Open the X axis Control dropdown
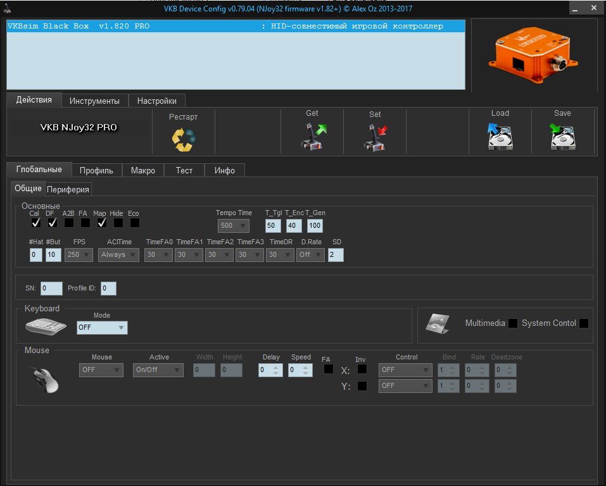 [405, 370]
